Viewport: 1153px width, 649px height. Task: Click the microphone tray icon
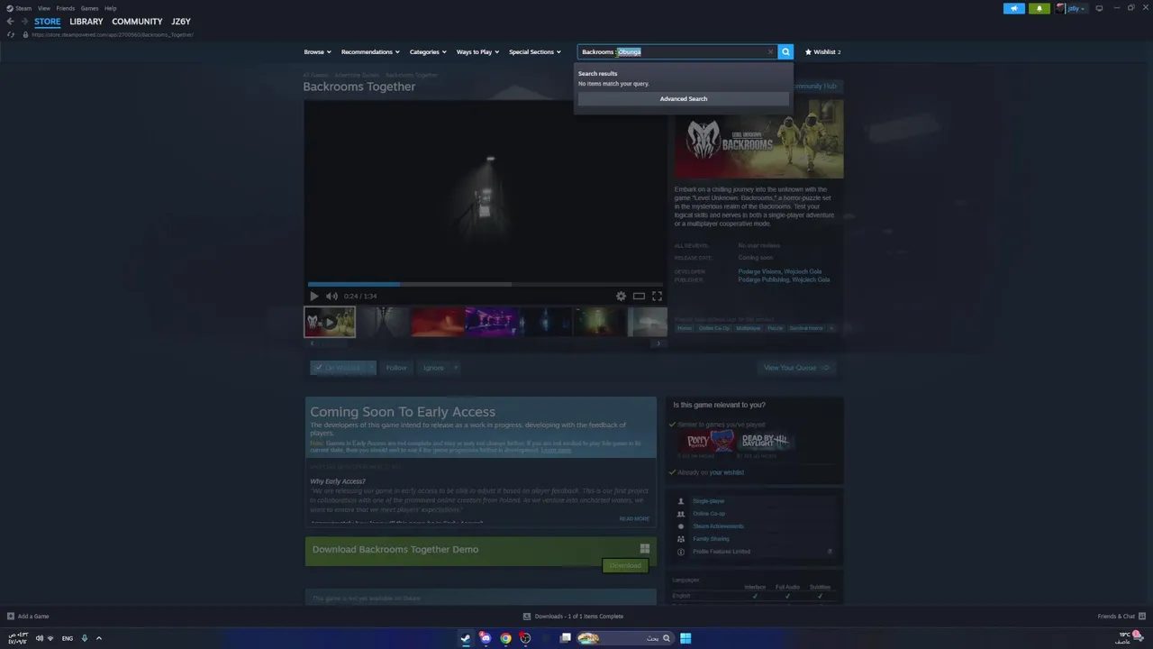(85, 638)
